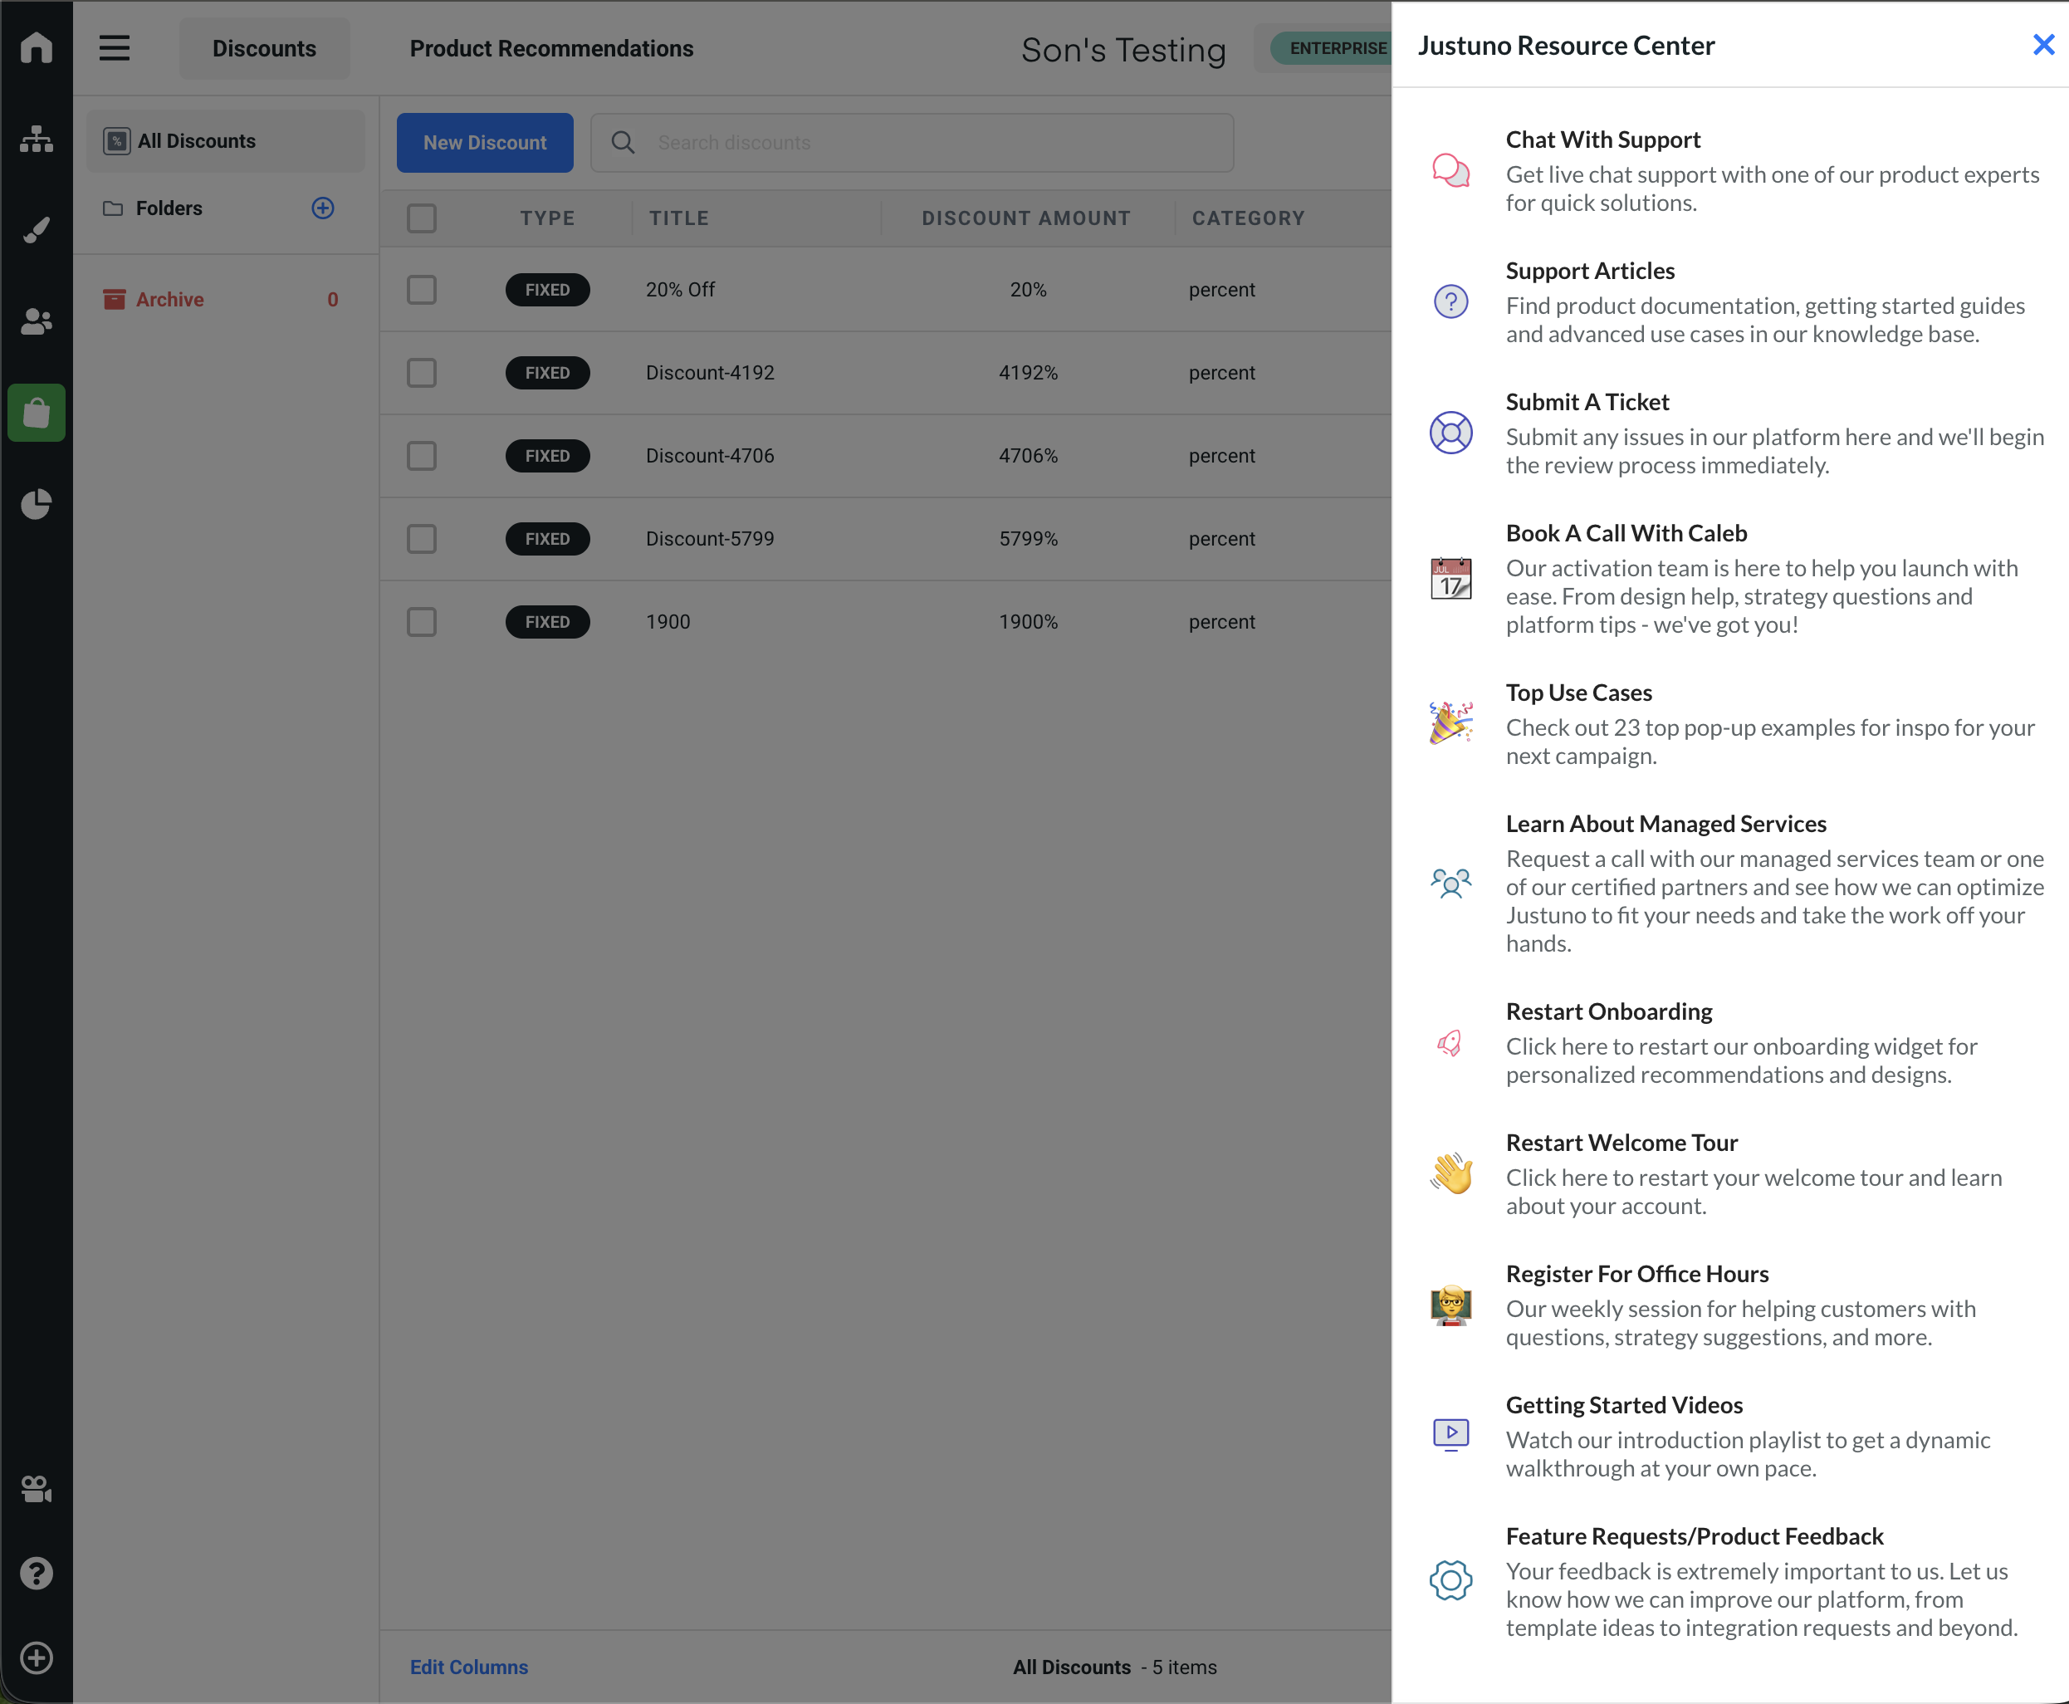Select the checkbox for 20% Off row

422,290
